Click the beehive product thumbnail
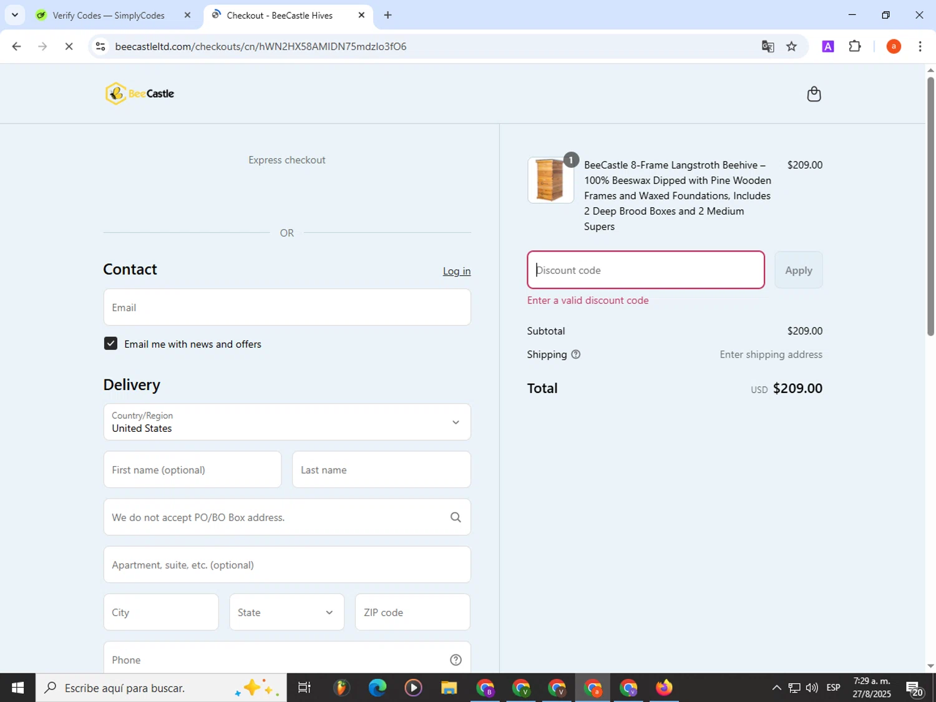This screenshot has width=936, height=702. tap(550, 180)
